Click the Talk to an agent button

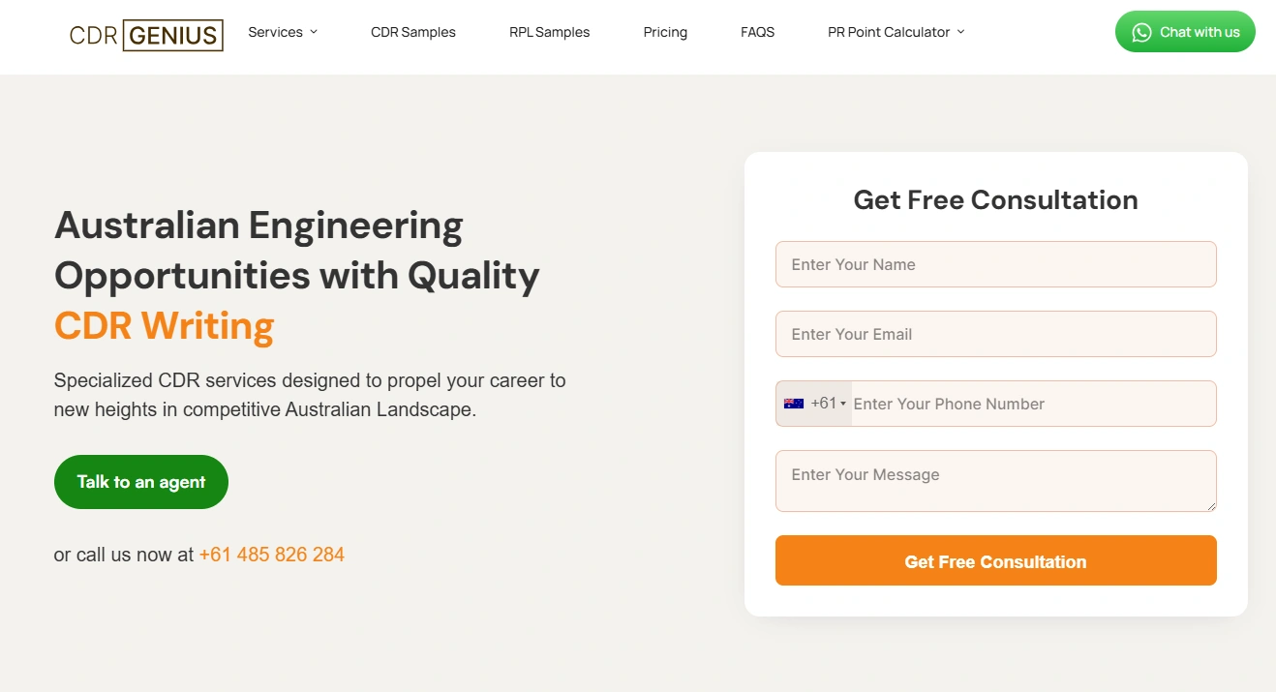141,482
